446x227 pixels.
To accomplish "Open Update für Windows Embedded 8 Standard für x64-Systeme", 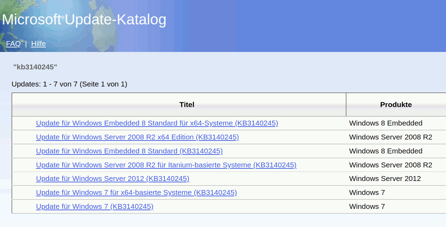I will click(157, 123).
